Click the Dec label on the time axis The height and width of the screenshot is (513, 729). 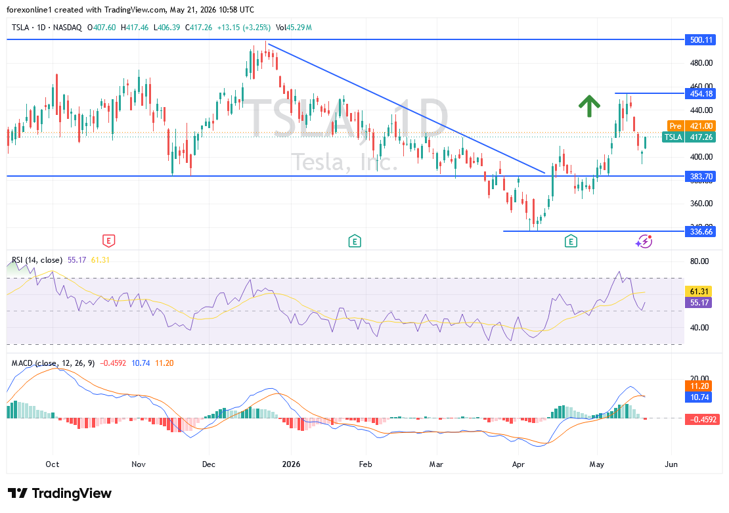[209, 464]
